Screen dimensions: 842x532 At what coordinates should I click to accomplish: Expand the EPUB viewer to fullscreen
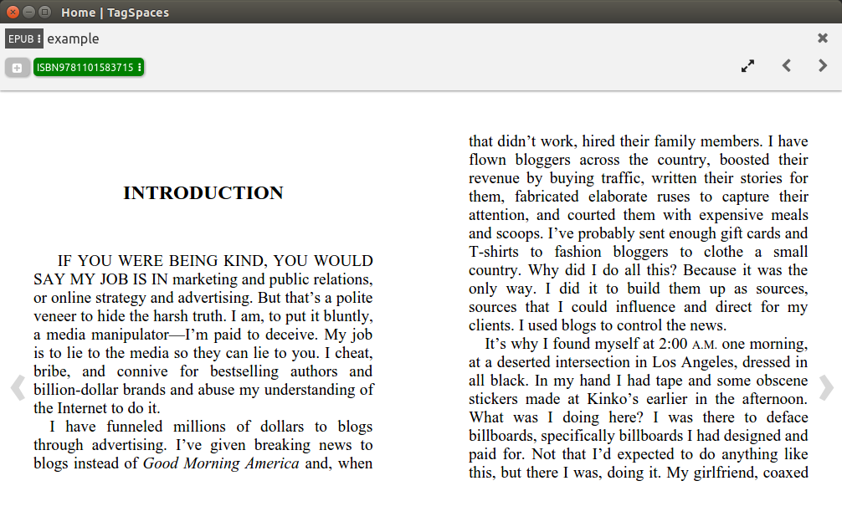(747, 65)
